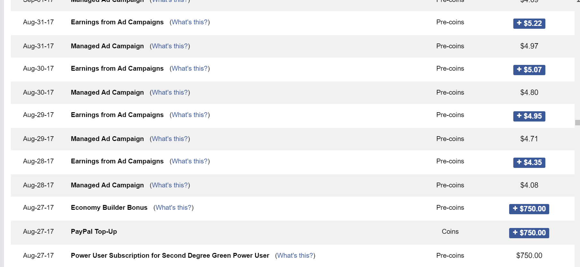This screenshot has height=267, width=580.
Task: Click the Economy Builder Bonus title
Action: [x=109, y=208]
